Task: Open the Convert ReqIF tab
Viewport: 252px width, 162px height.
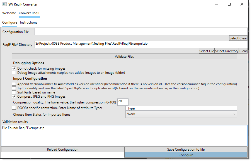Action: 30,13
